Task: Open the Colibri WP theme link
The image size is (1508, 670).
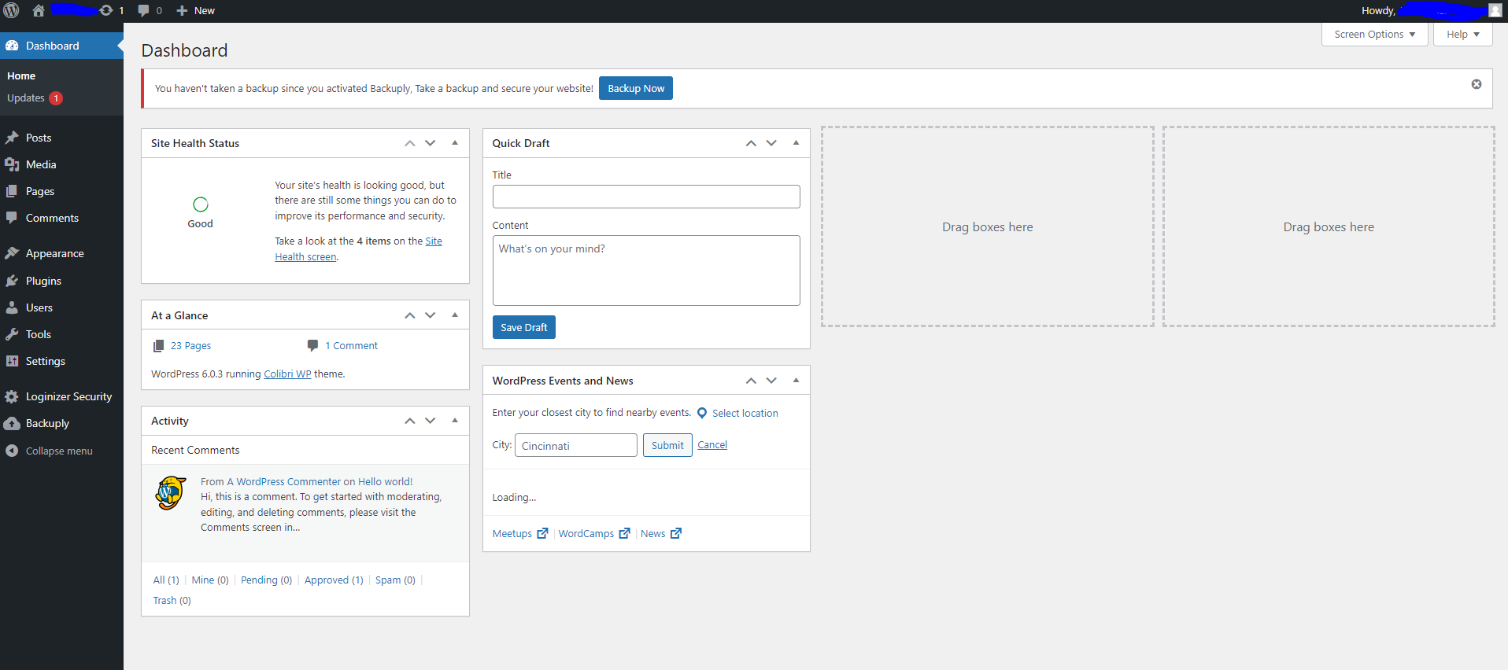Action: point(287,374)
